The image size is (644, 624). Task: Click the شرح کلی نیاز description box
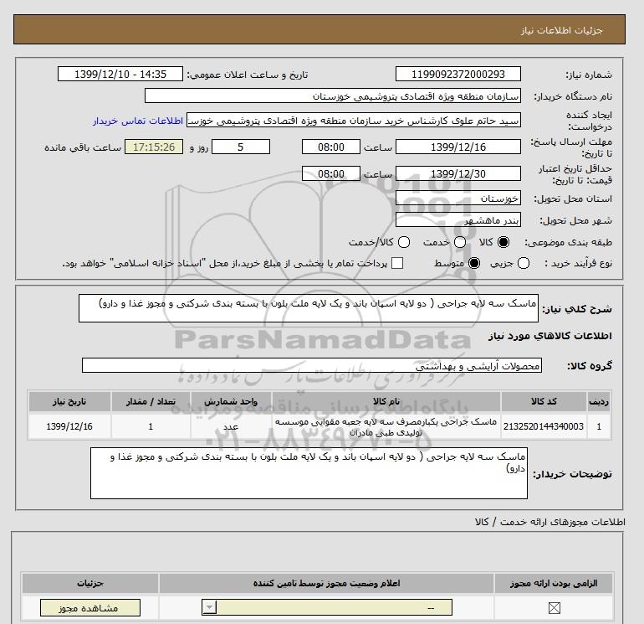(x=309, y=308)
